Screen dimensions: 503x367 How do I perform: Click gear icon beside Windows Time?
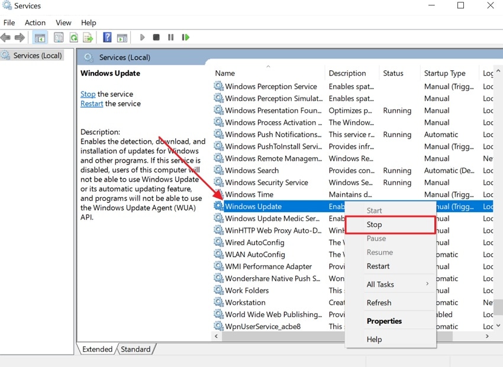(x=219, y=194)
